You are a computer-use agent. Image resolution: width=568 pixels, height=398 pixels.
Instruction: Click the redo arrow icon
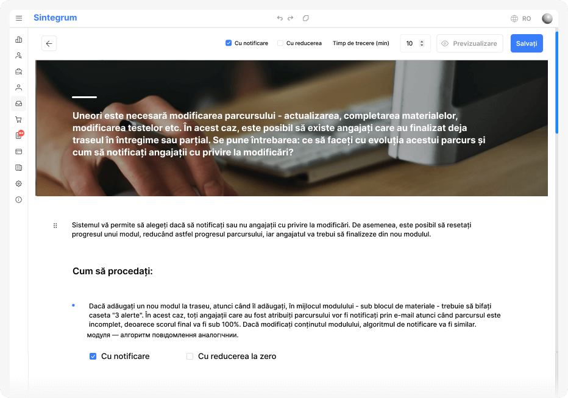pos(291,18)
